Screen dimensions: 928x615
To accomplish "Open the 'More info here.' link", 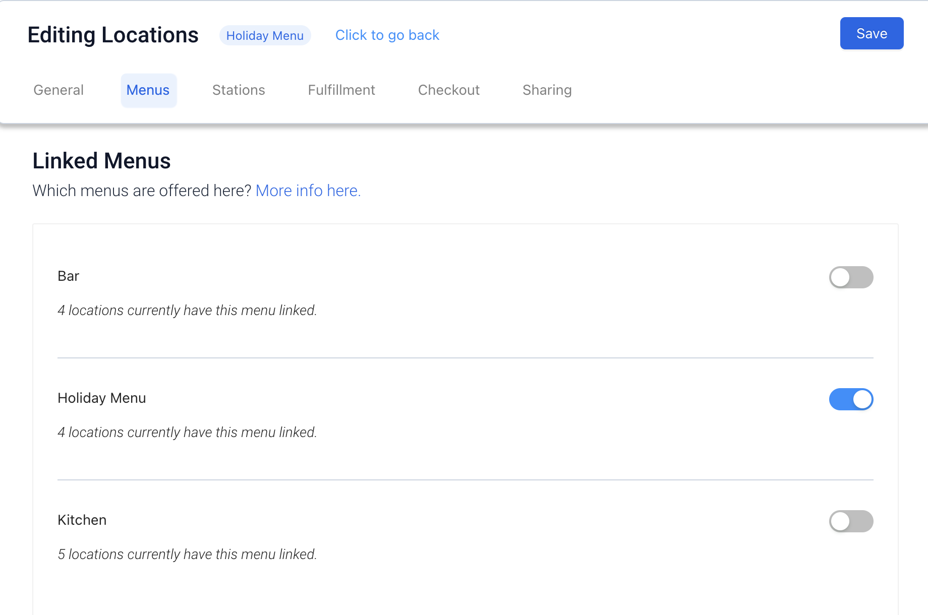I will pos(308,191).
